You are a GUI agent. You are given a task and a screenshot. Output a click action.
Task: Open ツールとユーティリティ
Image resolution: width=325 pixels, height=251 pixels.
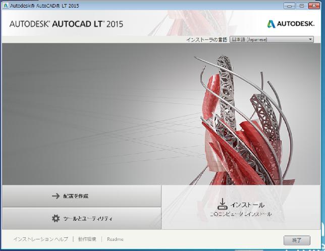click(82, 219)
